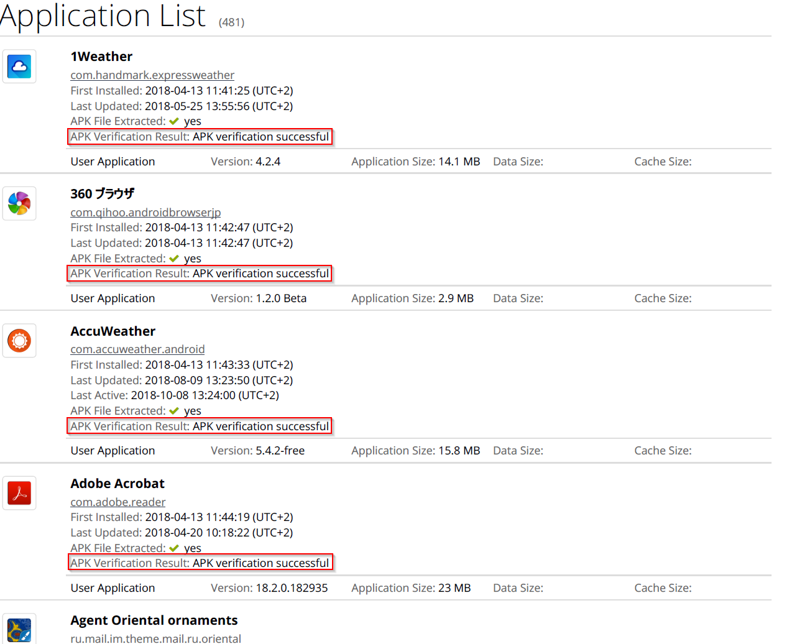This screenshot has width=802, height=644.
Task: Click the Agent Oriental ornaments app icon
Action: tap(19, 629)
